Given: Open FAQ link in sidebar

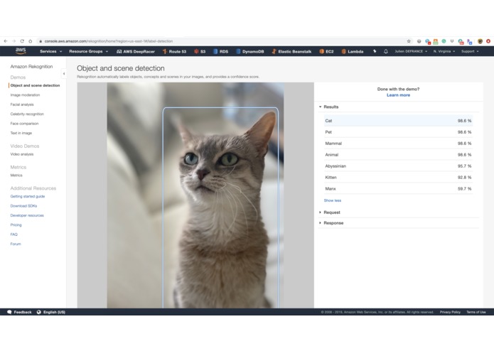Looking at the screenshot, I should pos(14,234).
